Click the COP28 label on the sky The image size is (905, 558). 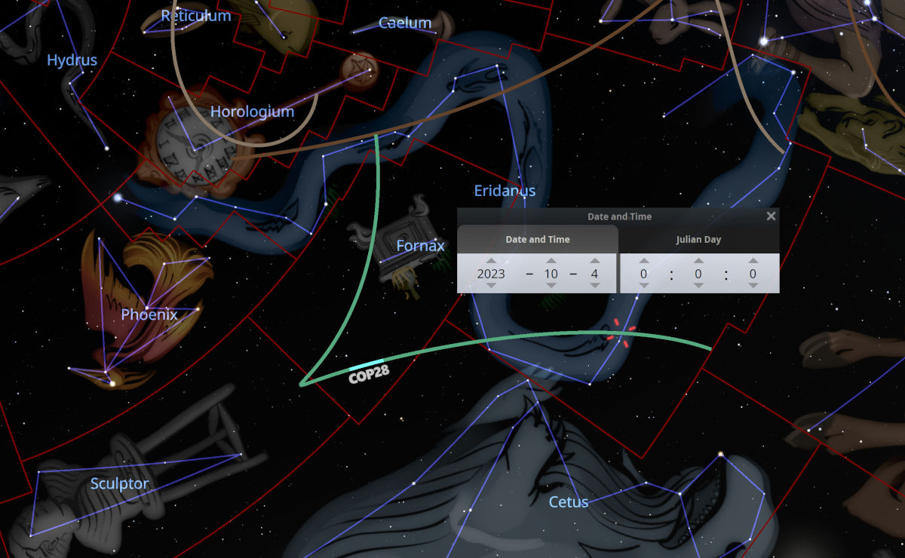(x=369, y=375)
